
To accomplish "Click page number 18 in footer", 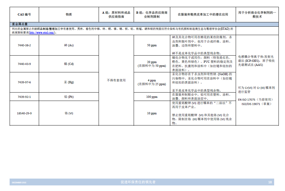I will tap(270, 182).
